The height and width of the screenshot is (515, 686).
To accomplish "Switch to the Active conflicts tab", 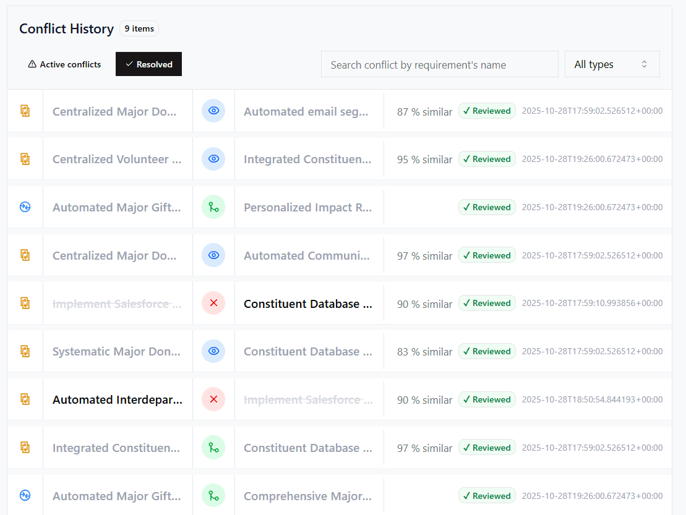I will (x=64, y=64).
